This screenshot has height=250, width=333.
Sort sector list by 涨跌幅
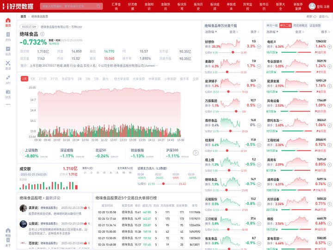coord(272,32)
